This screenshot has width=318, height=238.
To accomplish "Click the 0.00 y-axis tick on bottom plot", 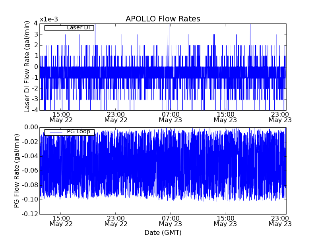I will point(31,127).
